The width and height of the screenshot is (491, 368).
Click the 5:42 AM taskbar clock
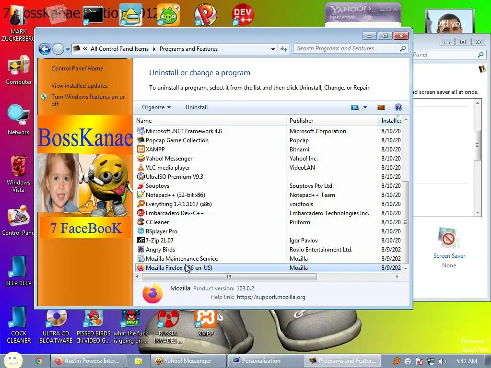467,361
